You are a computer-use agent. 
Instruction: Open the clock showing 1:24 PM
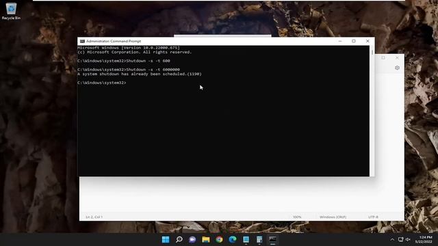424,239
